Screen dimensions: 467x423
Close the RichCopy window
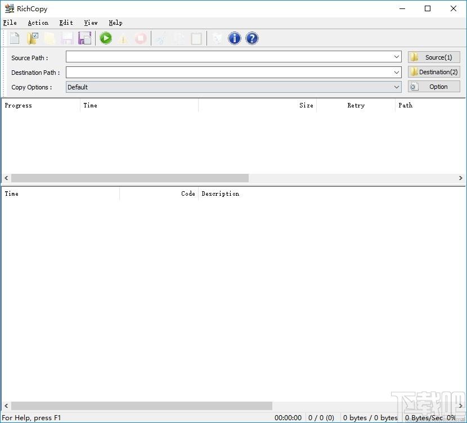[453, 8]
